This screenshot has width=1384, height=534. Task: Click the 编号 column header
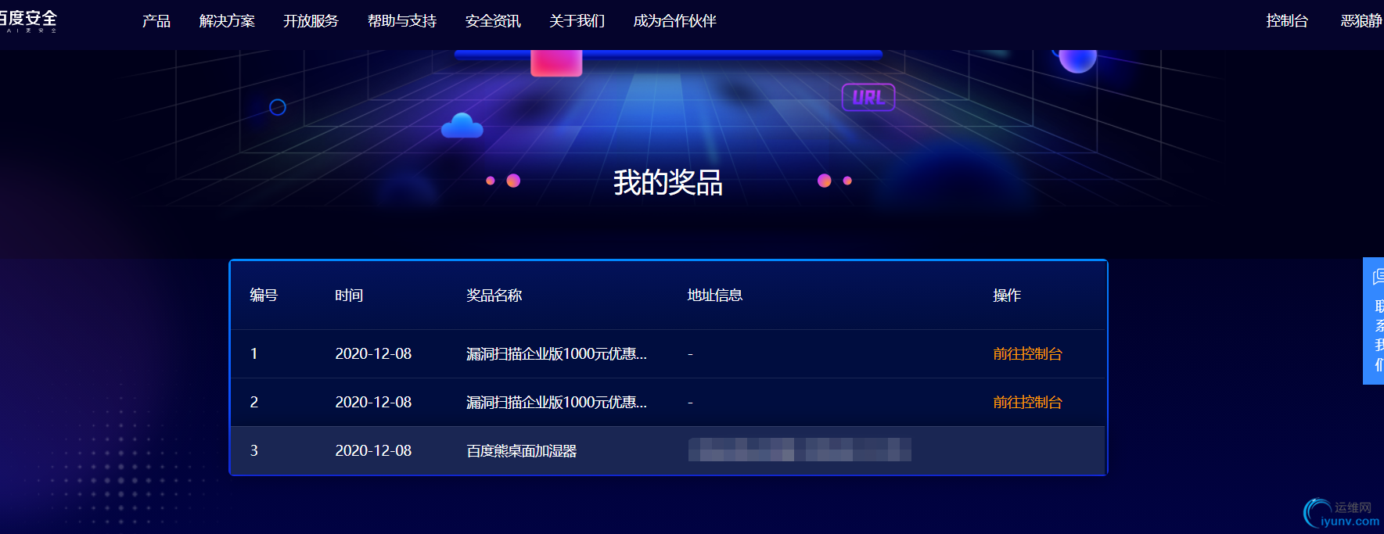coord(264,296)
